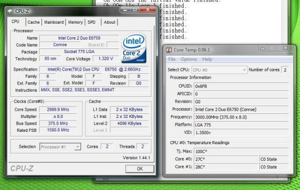Switch to the CPU tab
The image size is (300, 190).
pos(15,22)
